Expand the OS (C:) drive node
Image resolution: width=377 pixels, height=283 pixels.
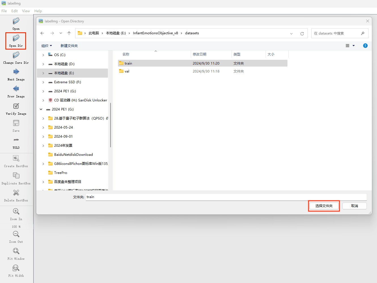(x=43, y=55)
